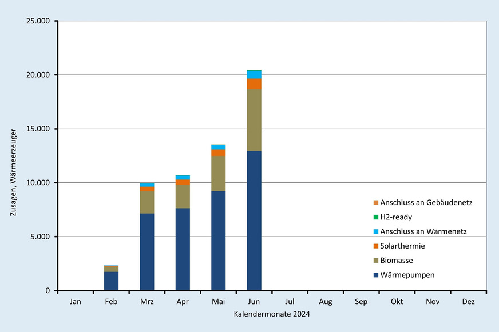The image size is (499, 332).
Task: Click the orange Solarthermie legend swatch
Action: [375, 246]
